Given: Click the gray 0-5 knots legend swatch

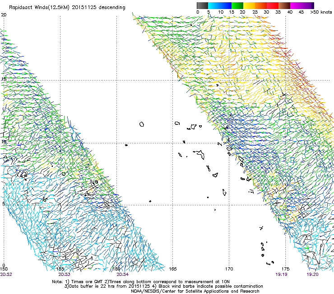Looking at the screenshot, I should pos(202,5).
